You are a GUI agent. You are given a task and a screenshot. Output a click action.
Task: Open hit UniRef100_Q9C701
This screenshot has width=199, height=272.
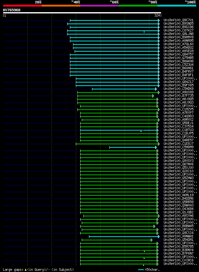[178, 20]
